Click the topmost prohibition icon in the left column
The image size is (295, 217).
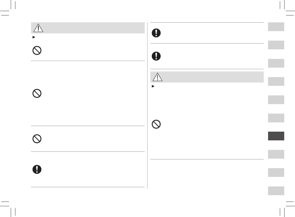[x=37, y=50]
